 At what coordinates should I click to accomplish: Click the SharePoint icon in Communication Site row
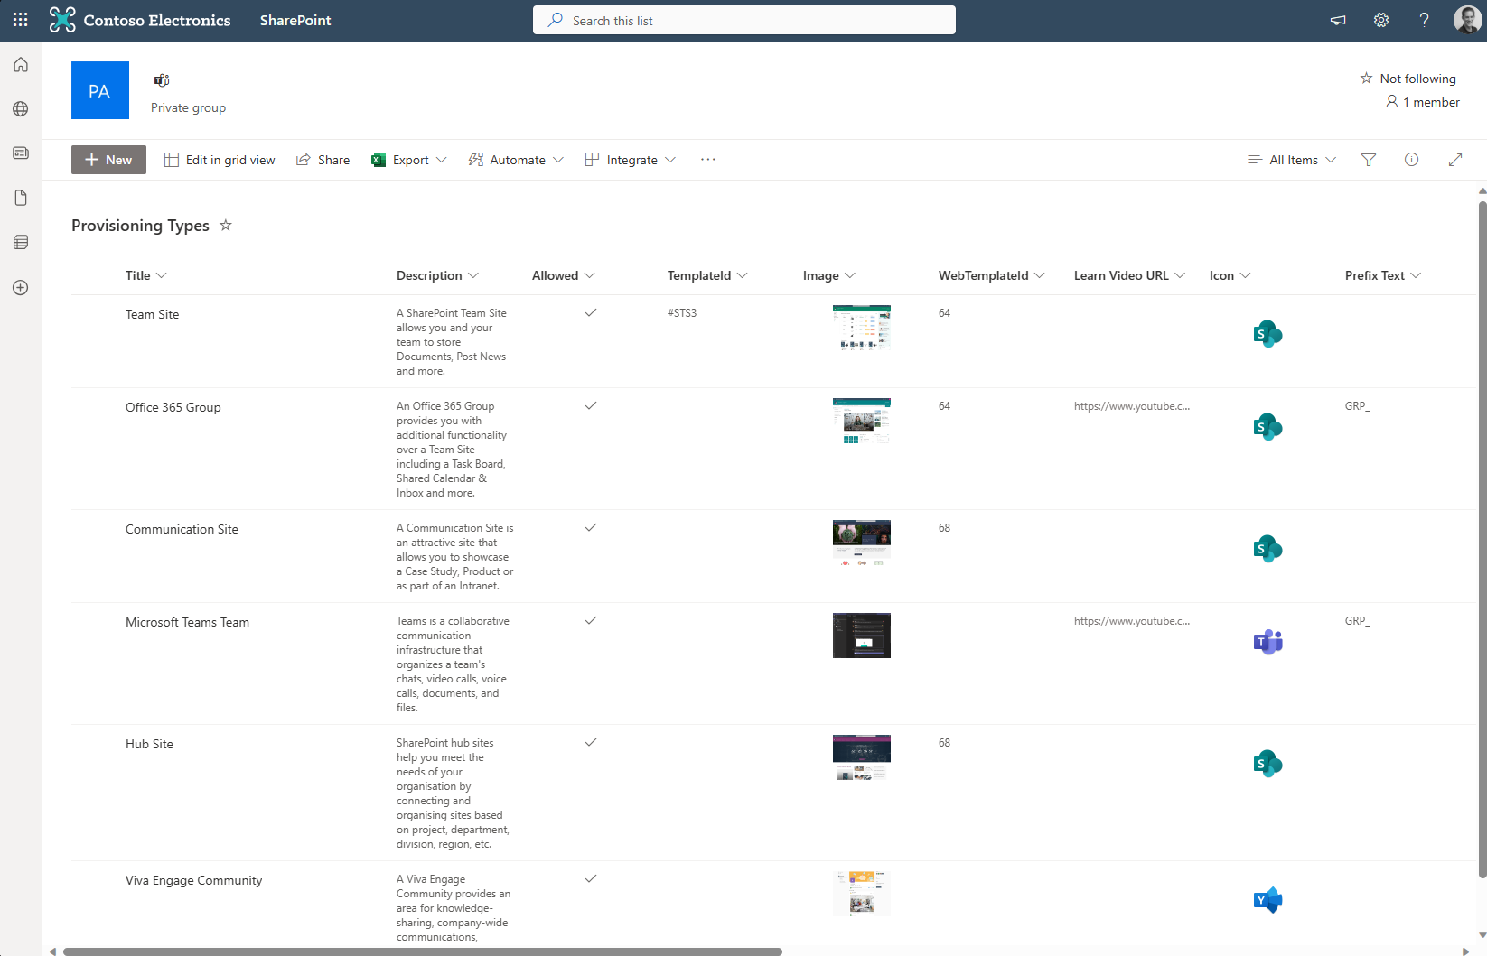tap(1268, 549)
